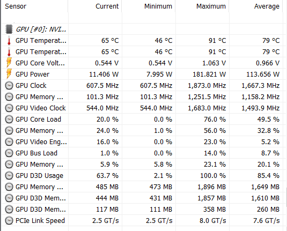
Task: Click lightning icon next to GPU Power
Action: [x=9, y=74]
